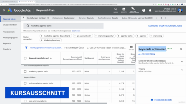186x104 pixels.
Task: Click the account profile avatar
Action: click(x=180, y=10)
